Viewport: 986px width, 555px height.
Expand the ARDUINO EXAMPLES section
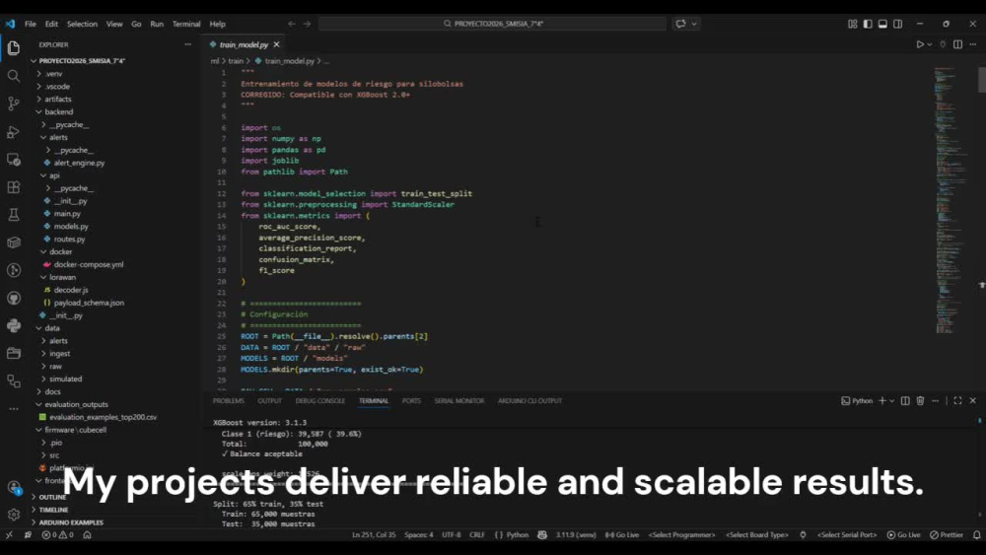[x=71, y=522]
